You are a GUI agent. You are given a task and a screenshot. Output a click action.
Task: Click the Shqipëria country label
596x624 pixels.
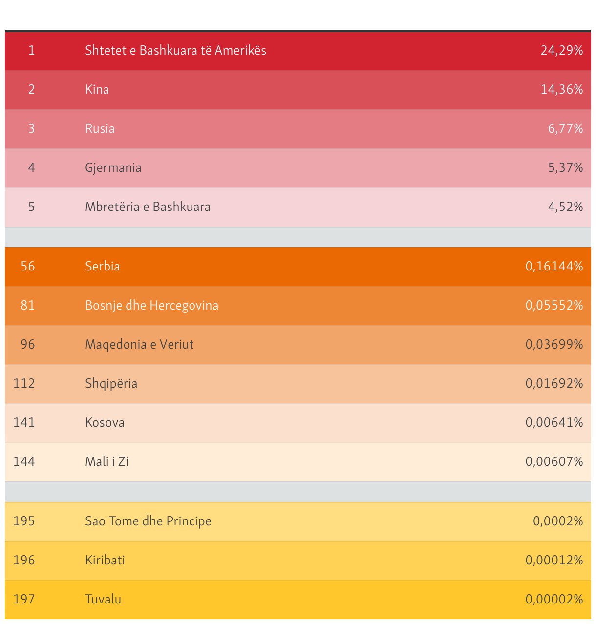(x=111, y=383)
